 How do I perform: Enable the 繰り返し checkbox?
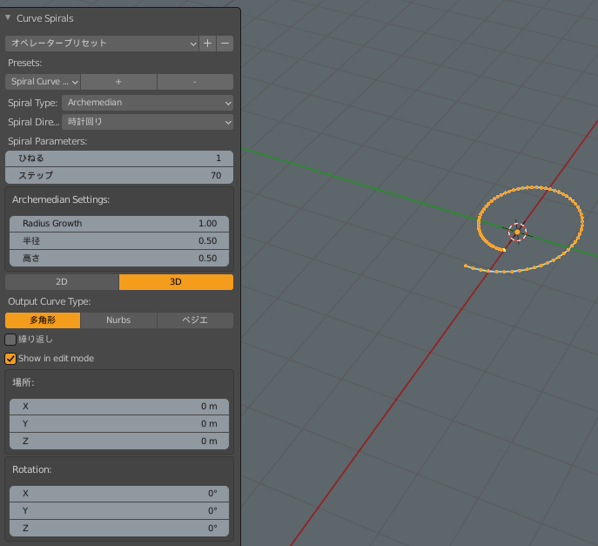click(x=10, y=340)
